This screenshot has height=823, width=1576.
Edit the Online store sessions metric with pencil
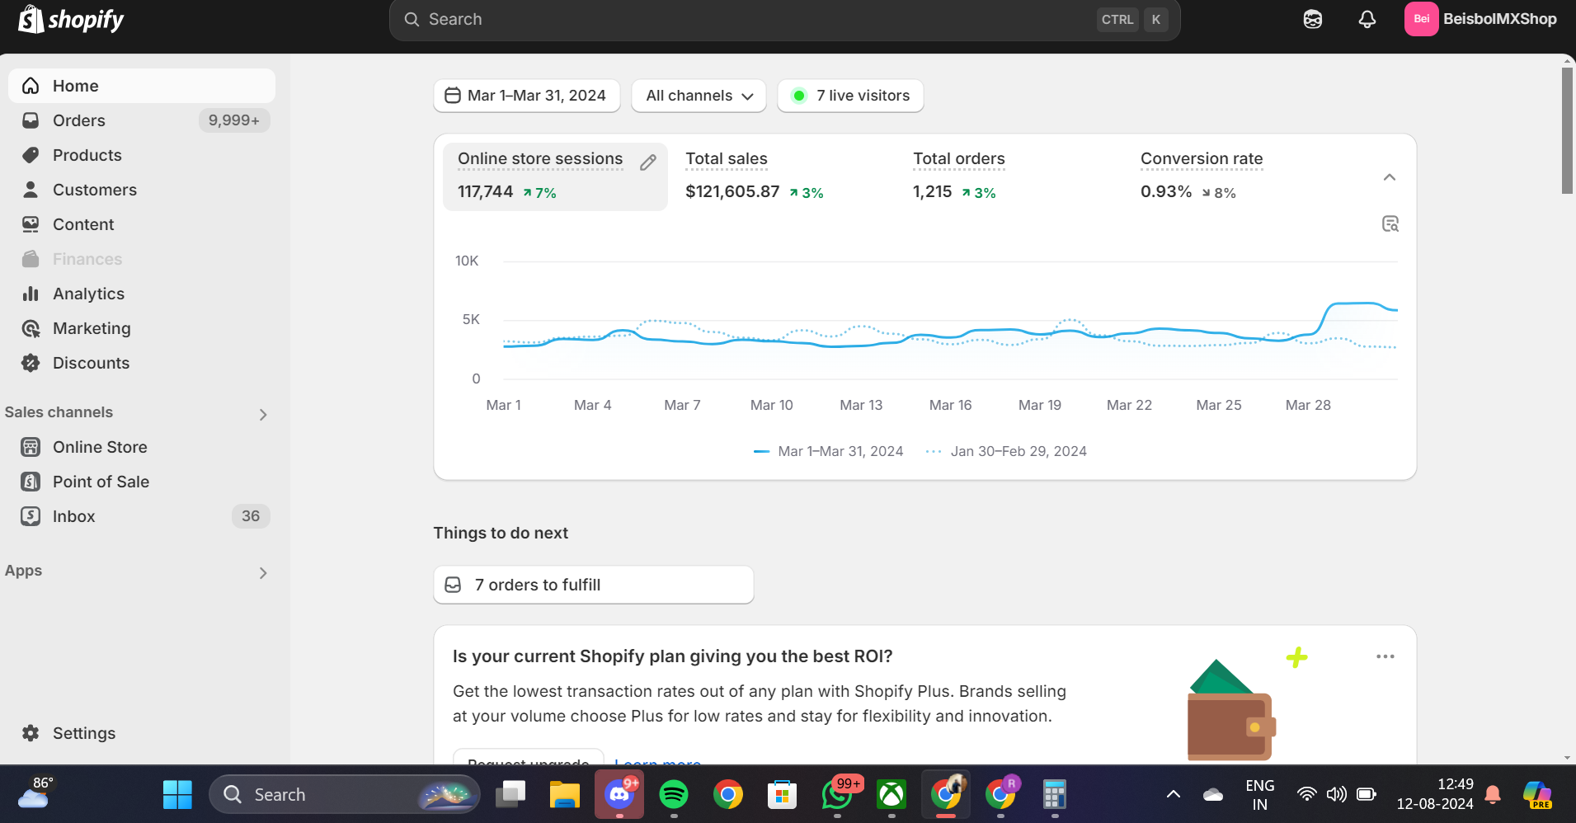(648, 162)
